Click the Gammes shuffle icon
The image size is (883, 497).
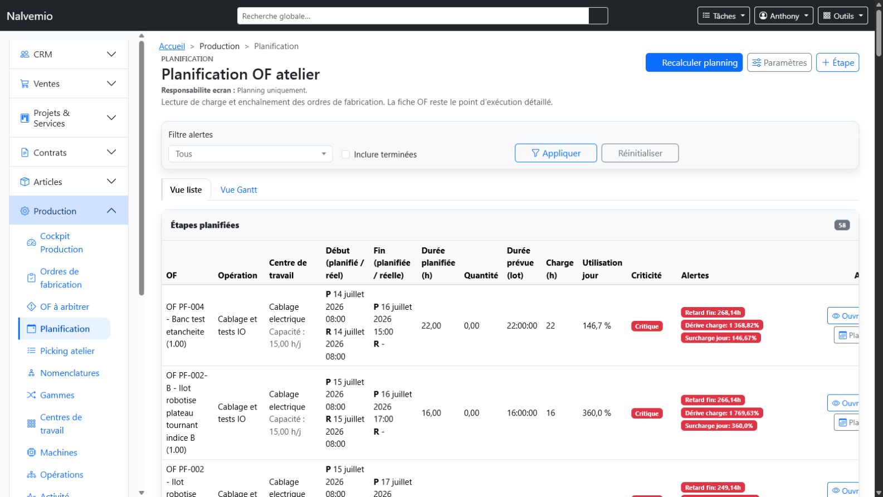point(31,395)
